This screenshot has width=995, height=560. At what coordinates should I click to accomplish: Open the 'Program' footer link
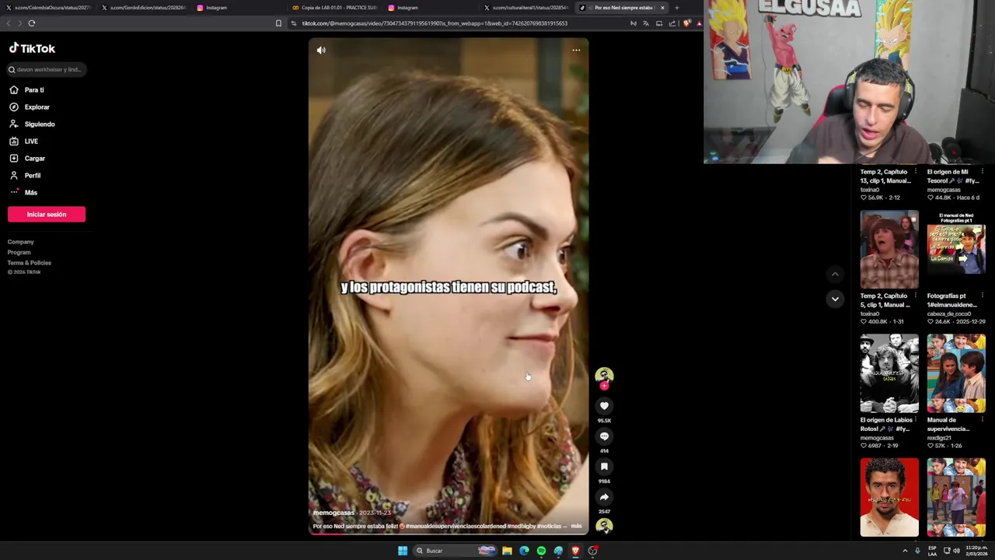tap(19, 252)
